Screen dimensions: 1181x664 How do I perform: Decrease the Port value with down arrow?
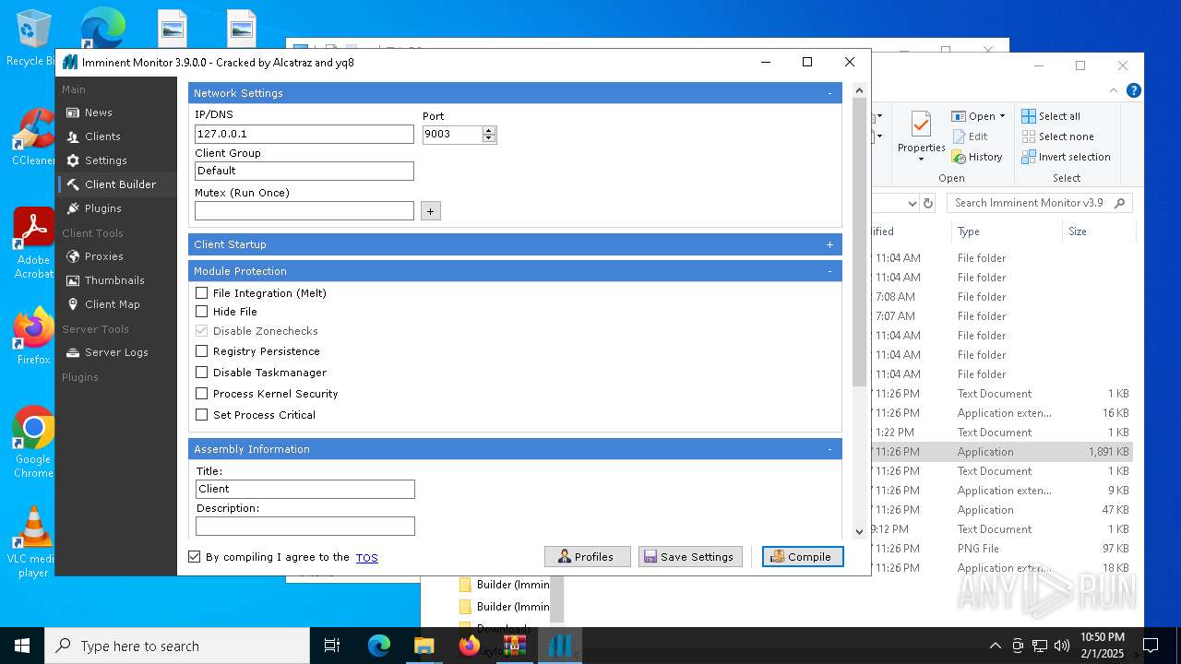coord(489,139)
